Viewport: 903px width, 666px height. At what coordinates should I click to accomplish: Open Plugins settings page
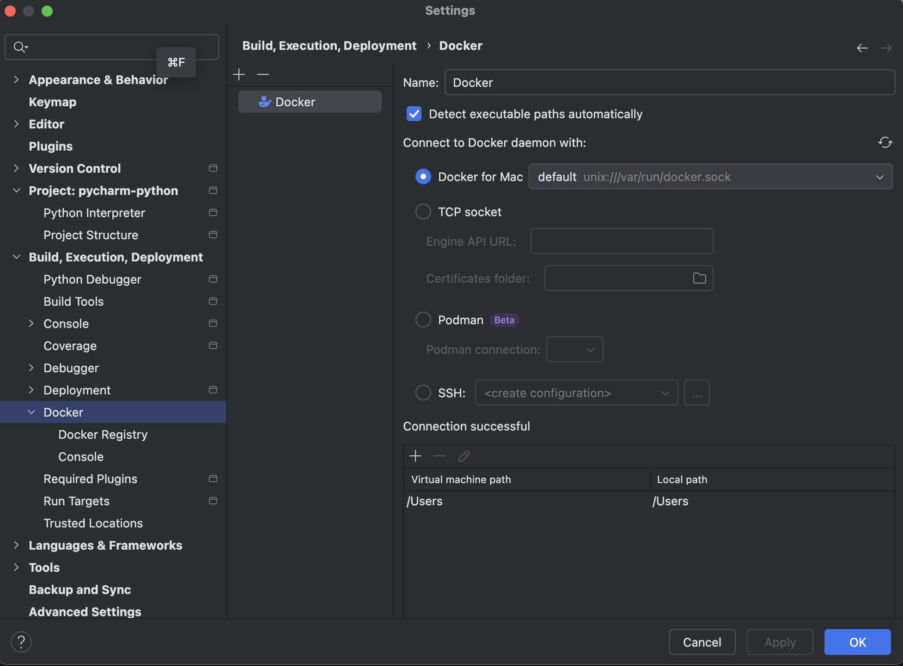(51, 146)
